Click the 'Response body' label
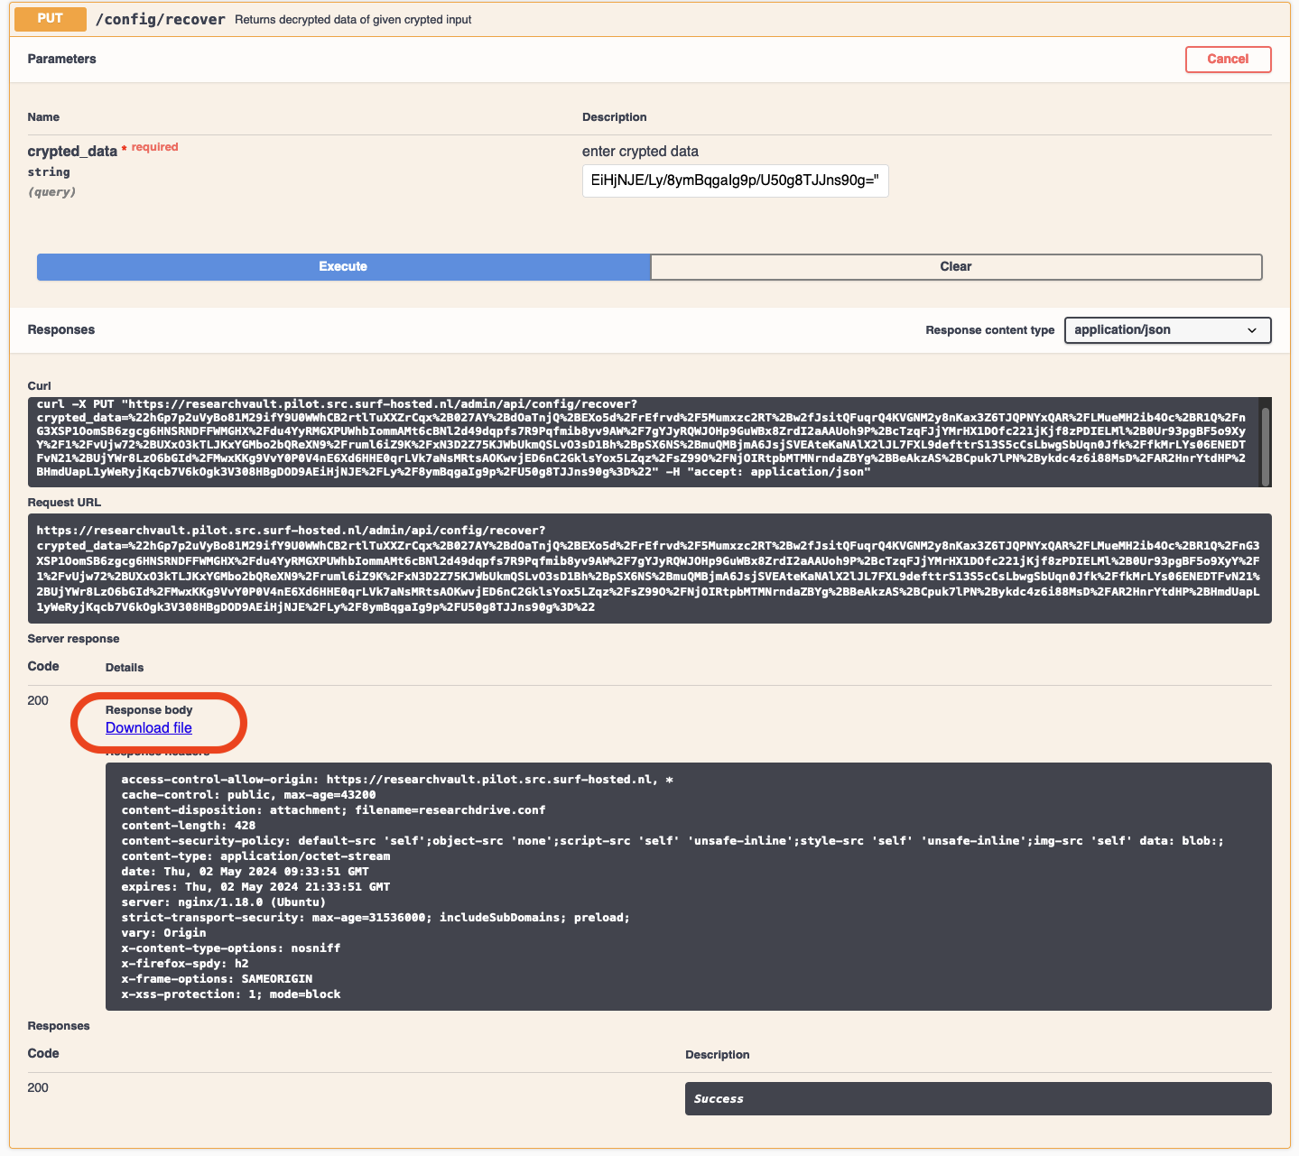This screenshot has height=1156, width=1299. pyautogui.click(x=149, y=710)
